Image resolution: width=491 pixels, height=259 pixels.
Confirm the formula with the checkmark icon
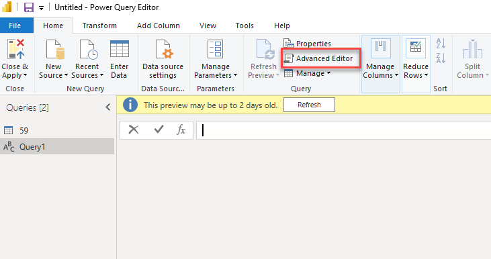[x=159, y=129]
